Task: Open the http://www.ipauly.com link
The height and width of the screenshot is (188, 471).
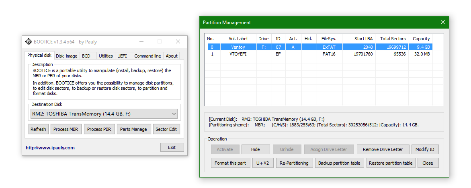Action: click(50, 148)
